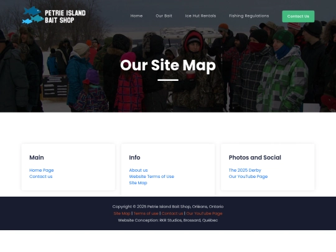
Task: Click Site Map in the footer
Action: (x=122, y=213)
